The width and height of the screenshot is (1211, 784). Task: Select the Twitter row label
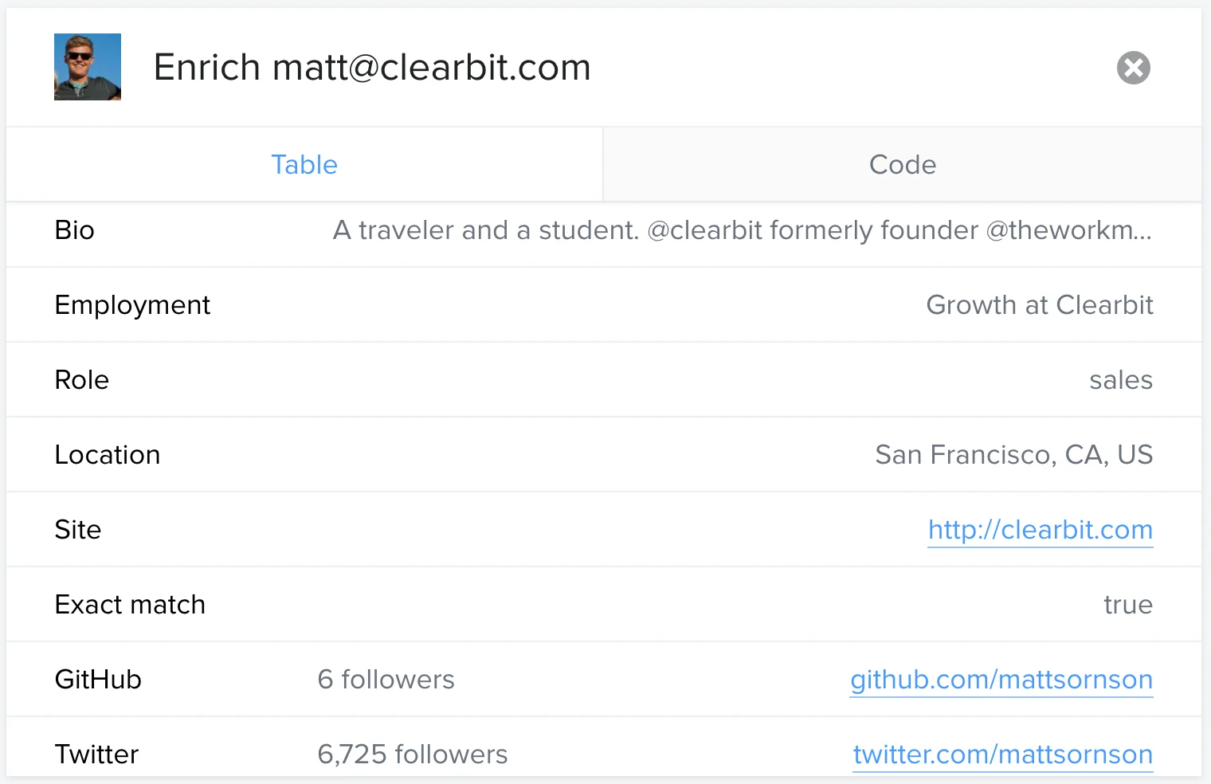(96, 755)
